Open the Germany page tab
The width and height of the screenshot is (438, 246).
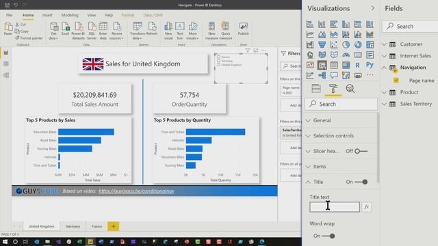(x=73, y=226)
